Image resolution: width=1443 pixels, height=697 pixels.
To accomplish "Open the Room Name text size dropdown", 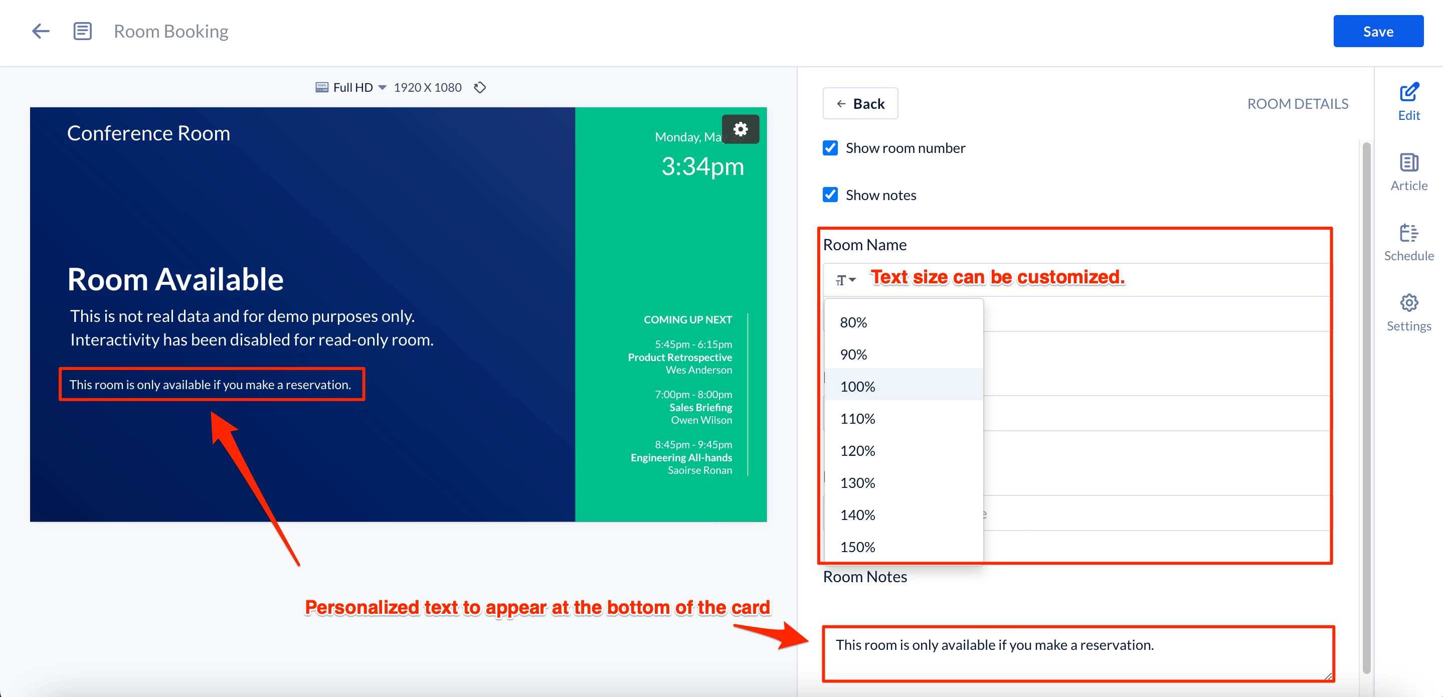I will [845, 280].
